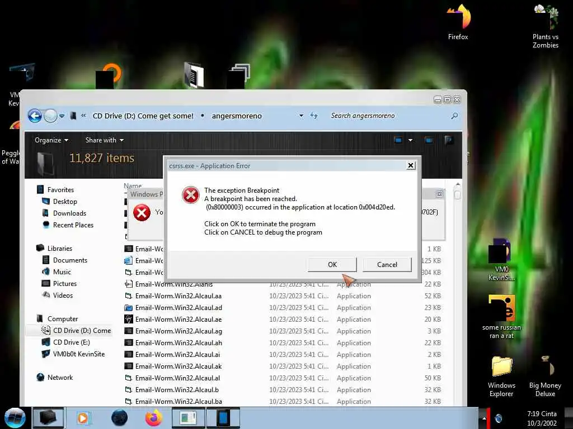
Task: Click the Name column header
Action: point(133,185)
